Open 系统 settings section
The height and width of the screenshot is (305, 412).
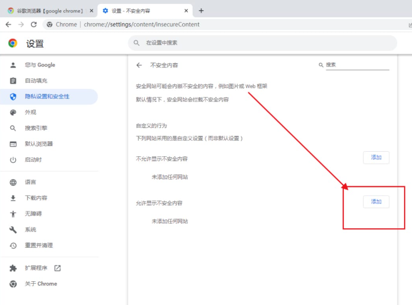49,229
